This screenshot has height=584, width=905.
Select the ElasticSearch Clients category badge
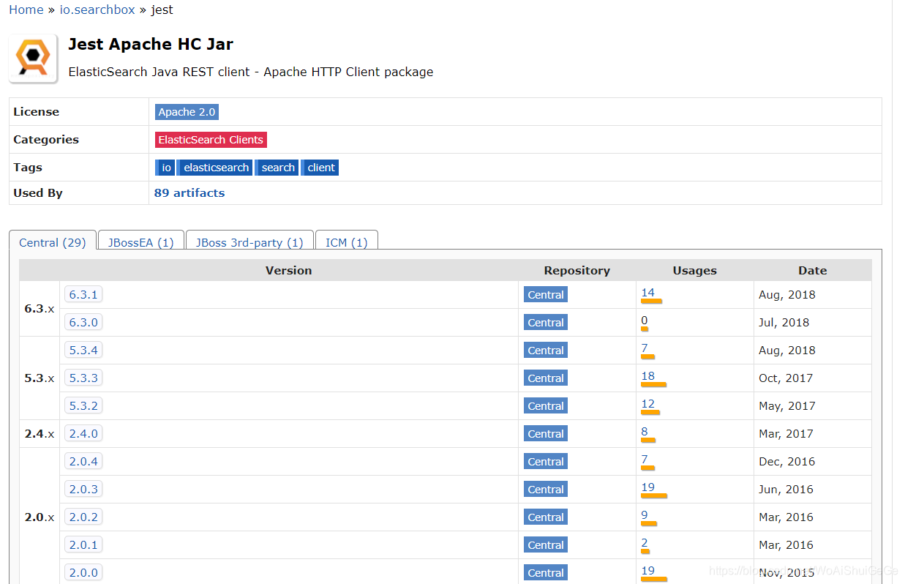coord(211,139)
